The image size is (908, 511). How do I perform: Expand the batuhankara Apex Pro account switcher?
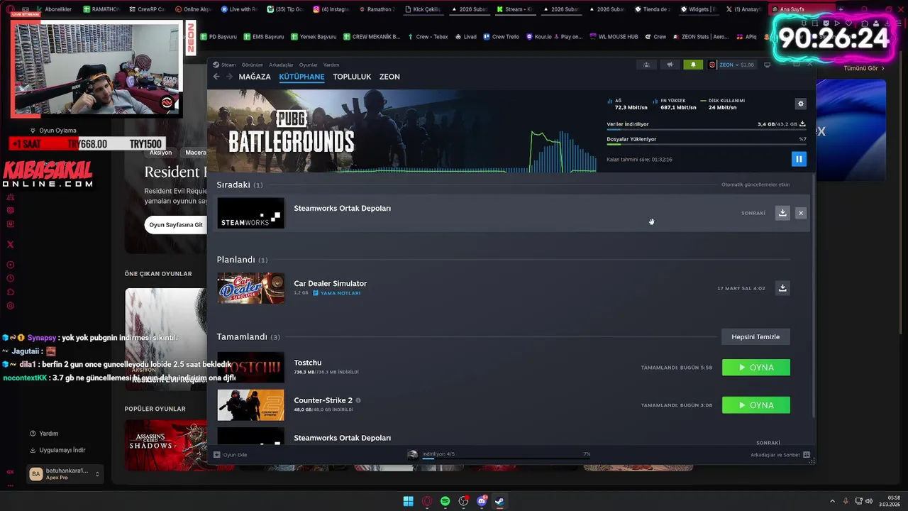click(65, 473)
